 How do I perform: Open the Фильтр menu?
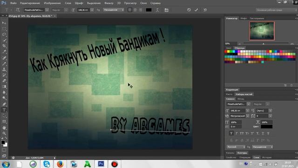coord(108,3)
